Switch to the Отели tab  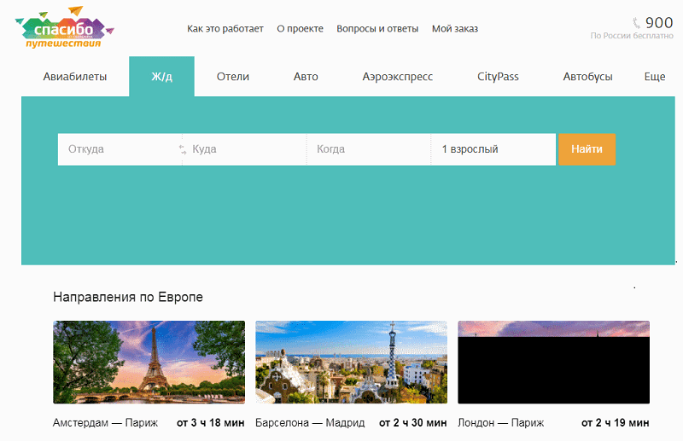(233, 77)
